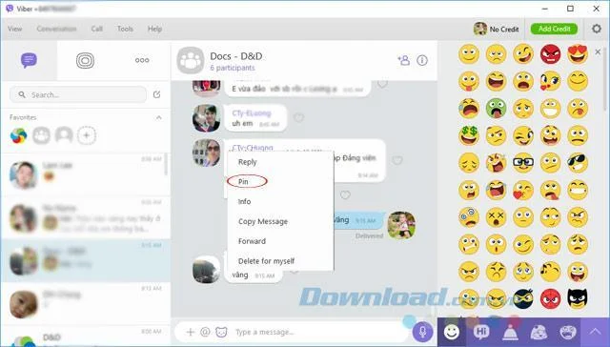Open the More options tab
Viewport: 610px width, 347px height.
click(142, 60)
